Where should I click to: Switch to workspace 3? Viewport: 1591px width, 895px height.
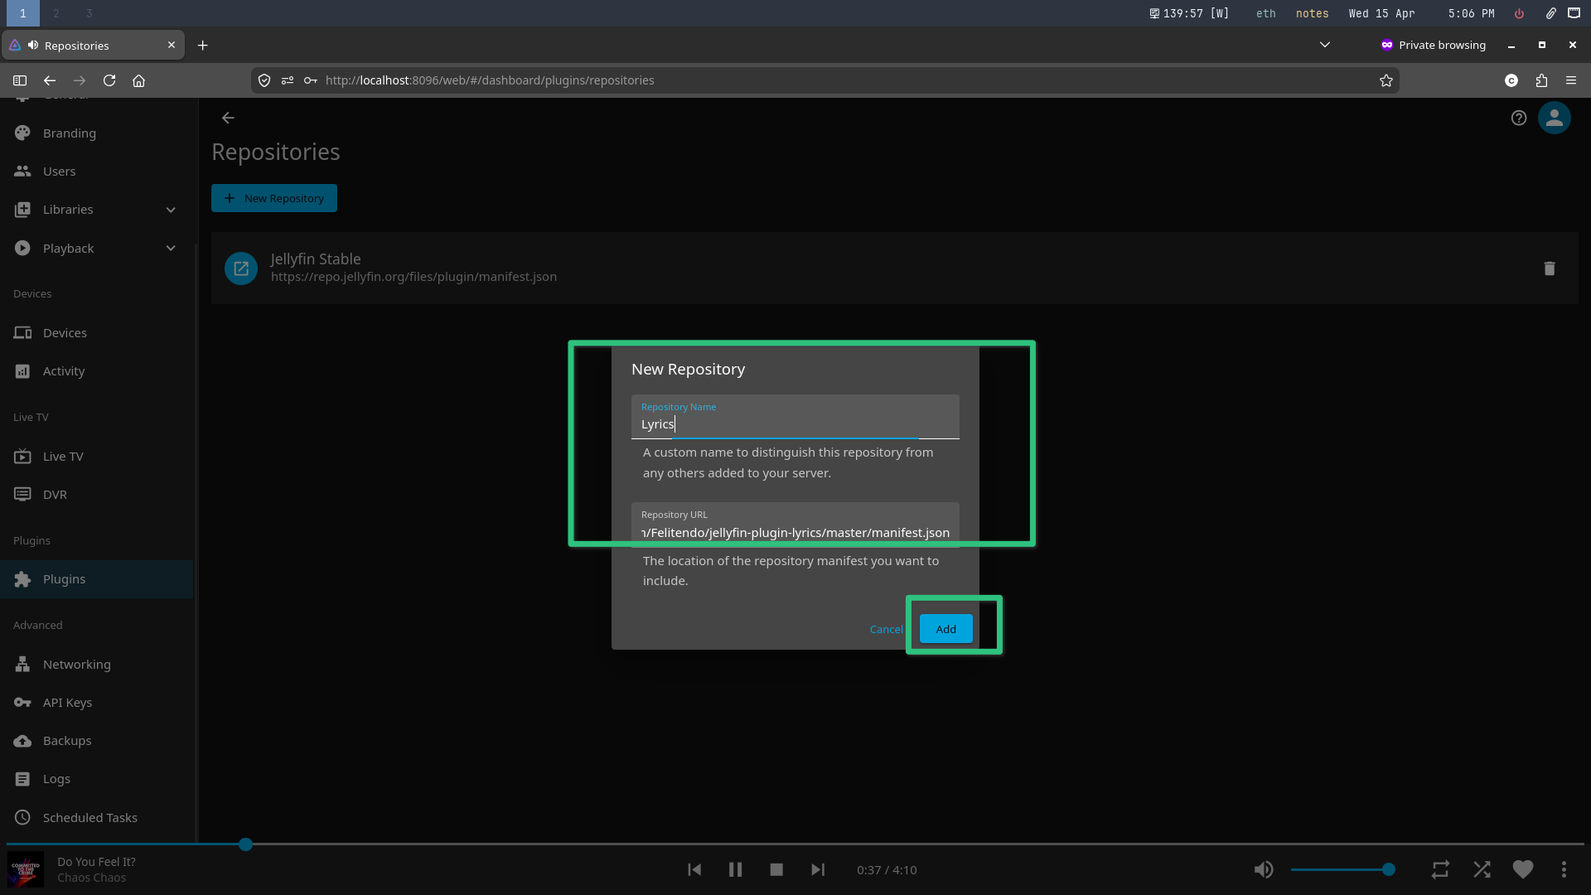point(89,13)
